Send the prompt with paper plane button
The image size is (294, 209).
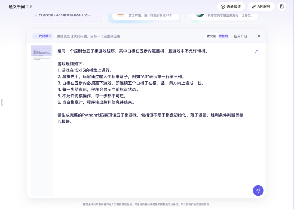click(258, 190)
